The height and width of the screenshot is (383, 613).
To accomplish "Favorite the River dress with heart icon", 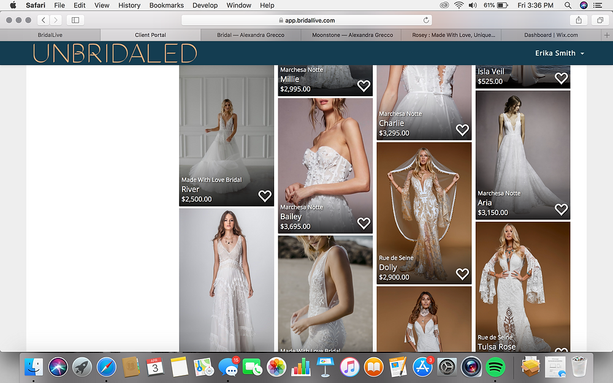I will 265,196.
